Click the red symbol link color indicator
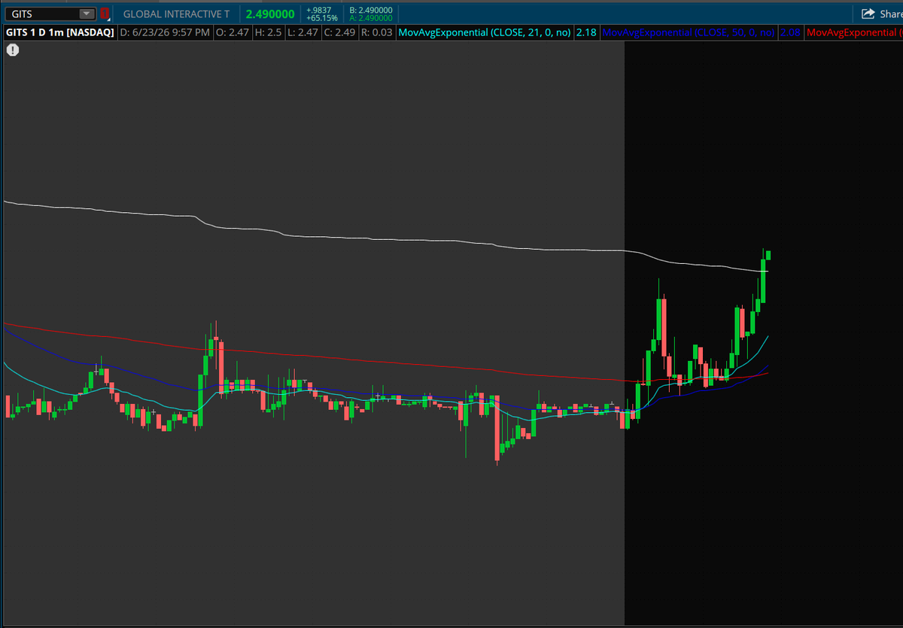The width and height of the screenshot is (903, 628). point(105,14)
